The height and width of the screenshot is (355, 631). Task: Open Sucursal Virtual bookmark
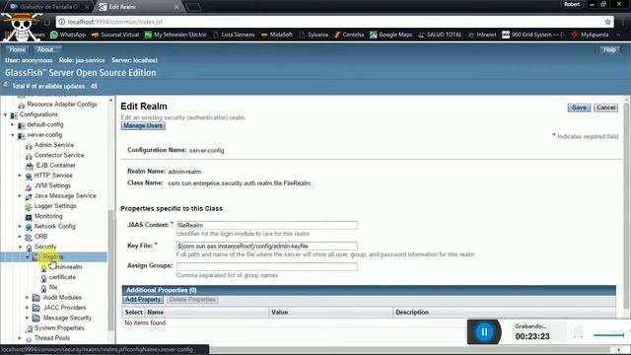click(x=115, y=35)
